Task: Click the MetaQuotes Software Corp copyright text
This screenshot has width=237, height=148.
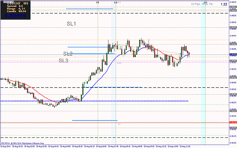Action: click(x=23, y=143)
